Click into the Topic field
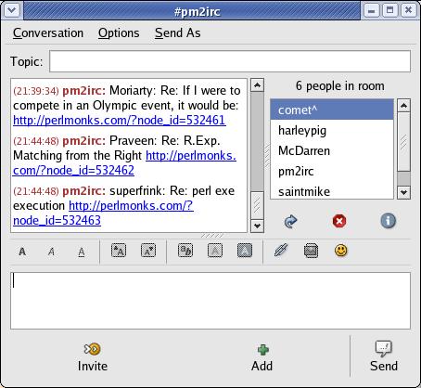The image size is (421, 388). click(x=230, y=61)
